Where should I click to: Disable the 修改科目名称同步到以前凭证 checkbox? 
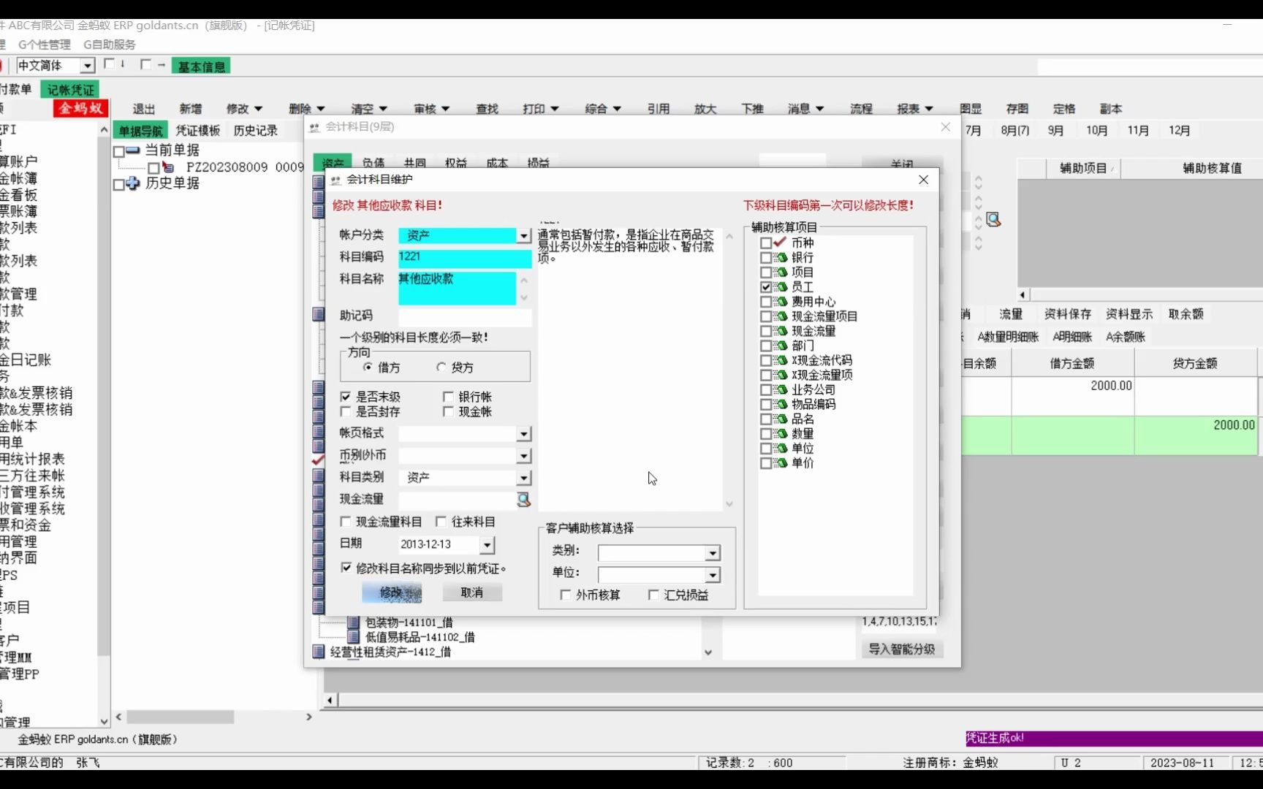click(x=346, y=568)
